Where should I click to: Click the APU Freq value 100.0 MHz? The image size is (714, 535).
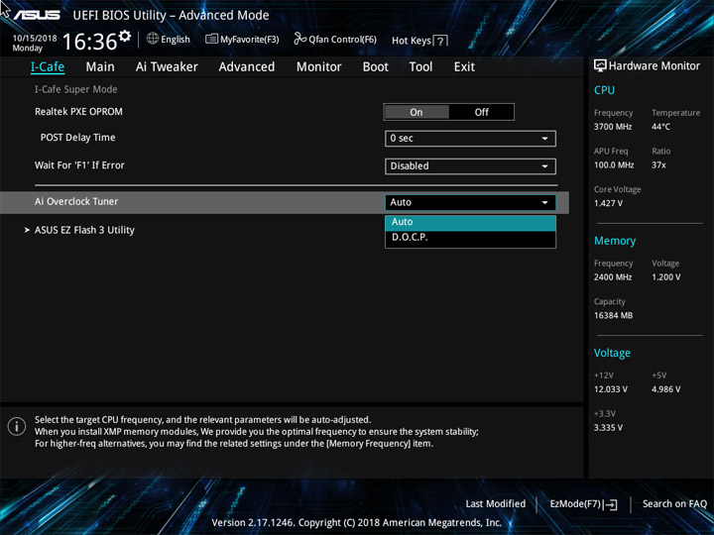point(614,165)
